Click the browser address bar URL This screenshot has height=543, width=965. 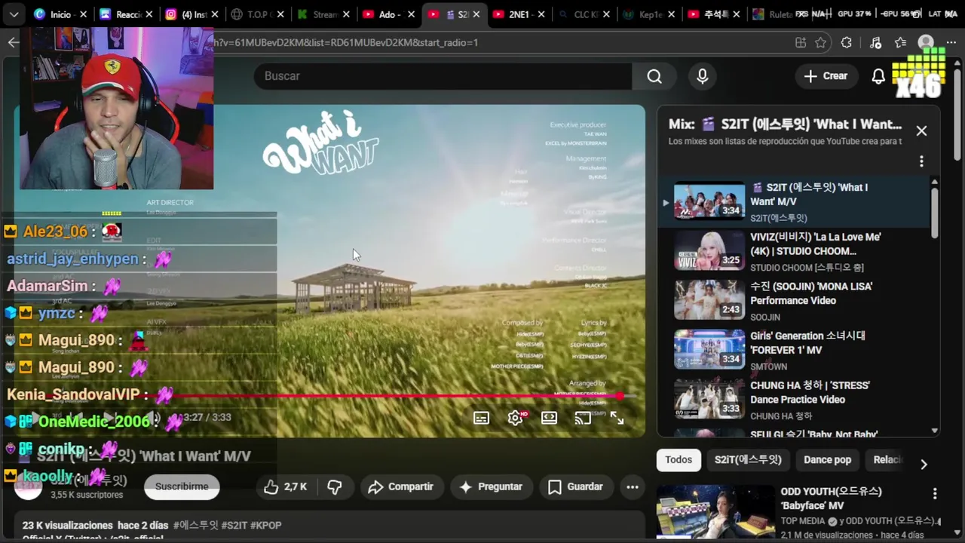(x=345, y=42)
